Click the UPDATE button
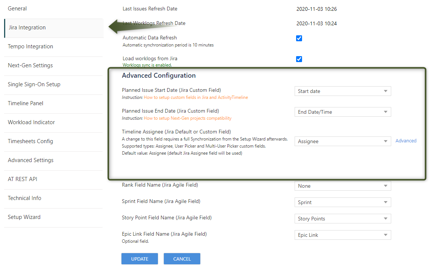The width and height of the screenshot is (441, 271). 139,259
